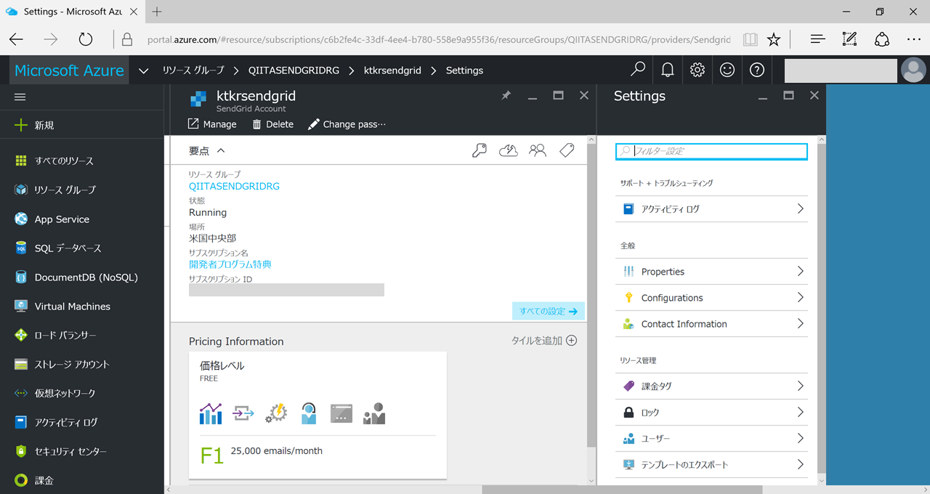This screenshot has height=494, width=930.
Task: Pin ktkrsendgrid blade to dashboard
Action: (x=506, y=96)
